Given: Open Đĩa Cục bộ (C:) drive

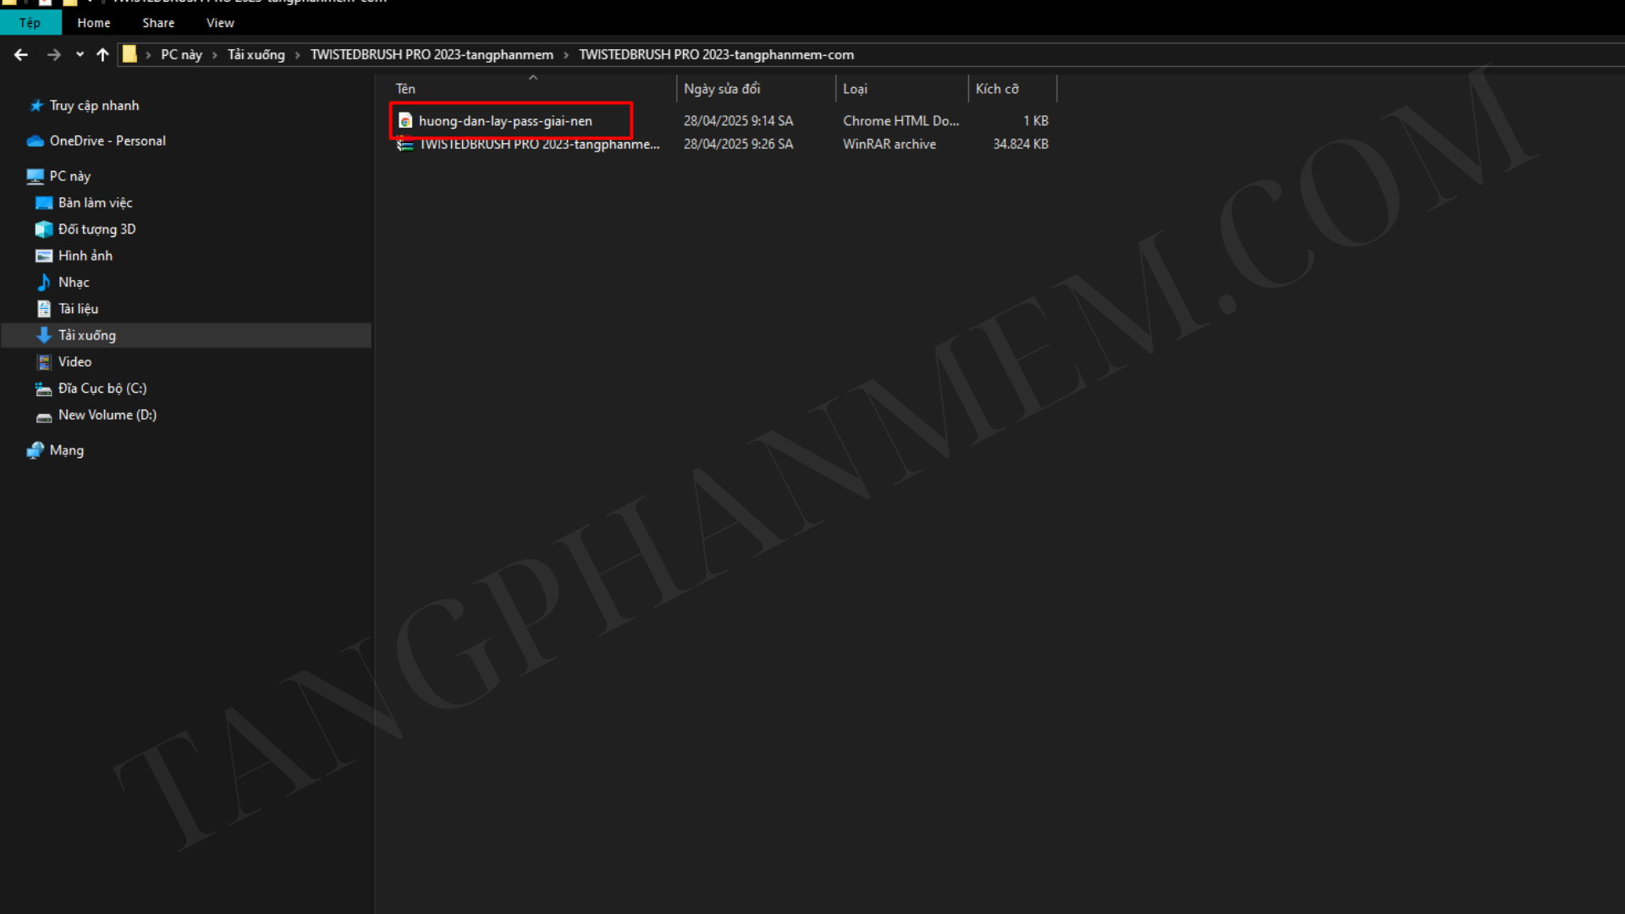Looking at the screenshot, I should tap(102, 388).
